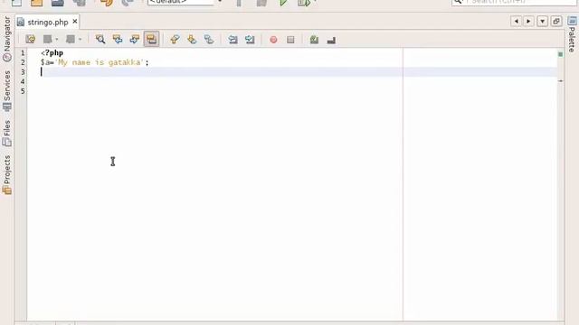Click the string 'My name is gatakka'
579x325 pixels.
(100, 62)
